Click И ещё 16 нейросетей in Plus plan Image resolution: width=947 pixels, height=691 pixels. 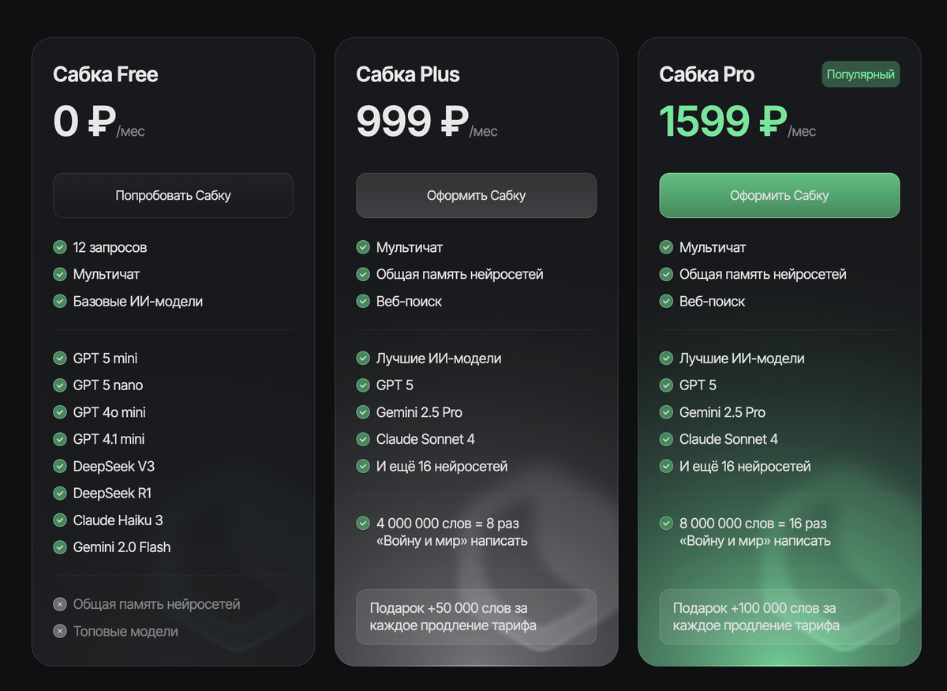click(x=441, y=466)
